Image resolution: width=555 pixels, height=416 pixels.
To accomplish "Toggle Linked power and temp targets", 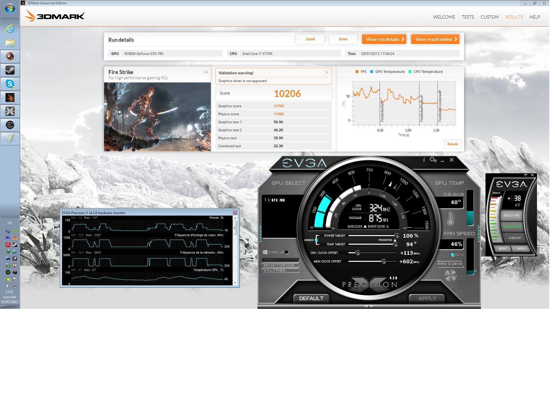I will pyautogui.click(x=316, y=240).
